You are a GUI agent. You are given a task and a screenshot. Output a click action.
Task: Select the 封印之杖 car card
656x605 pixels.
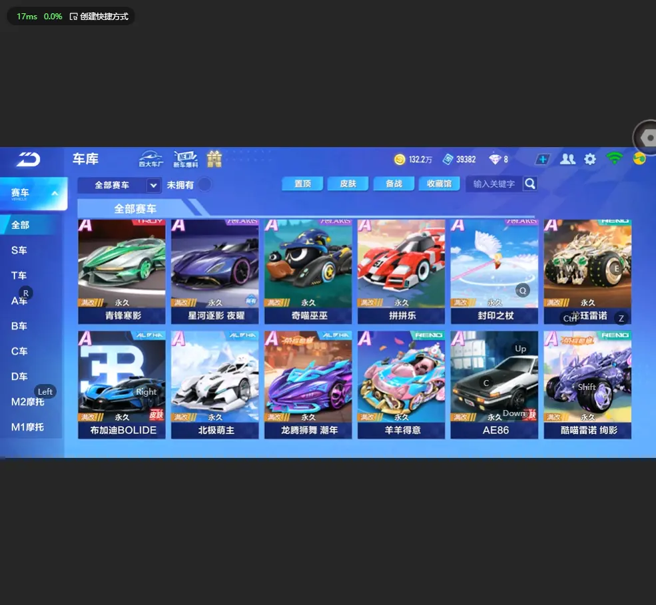click(x=495, y=272)
